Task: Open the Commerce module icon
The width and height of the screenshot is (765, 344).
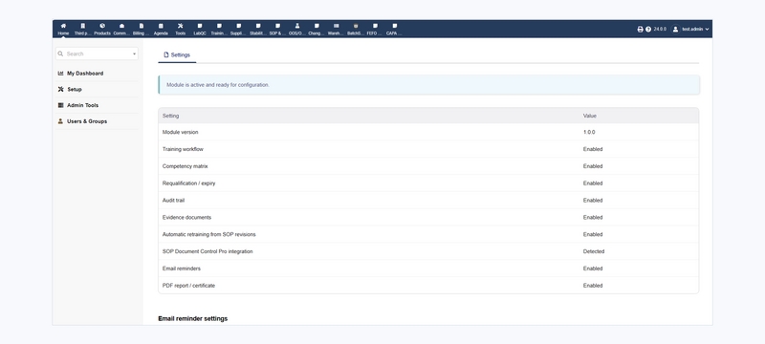Action: pos(121,26)
